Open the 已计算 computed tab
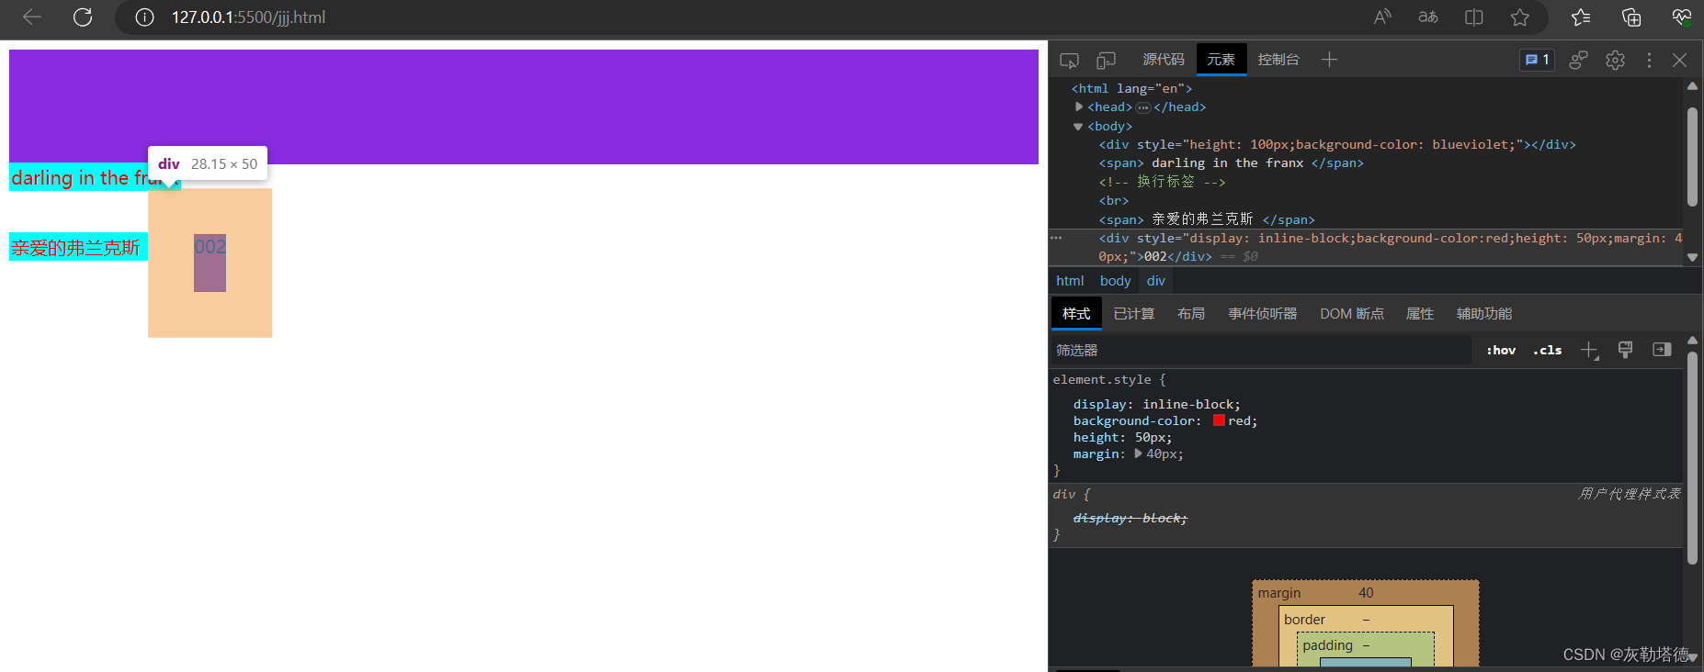The image size is (1704, 672). pos(1134,314)
